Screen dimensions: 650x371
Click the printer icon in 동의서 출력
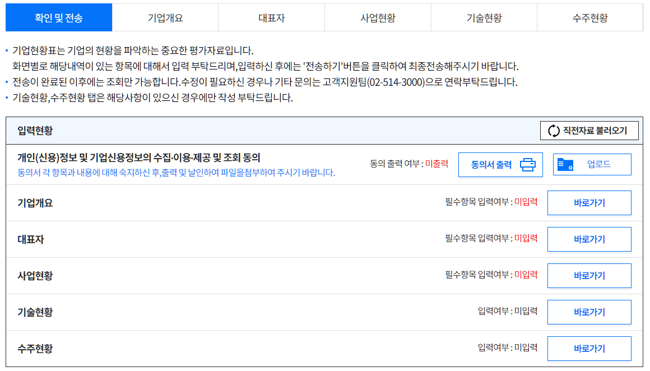(x=527, y=165)
